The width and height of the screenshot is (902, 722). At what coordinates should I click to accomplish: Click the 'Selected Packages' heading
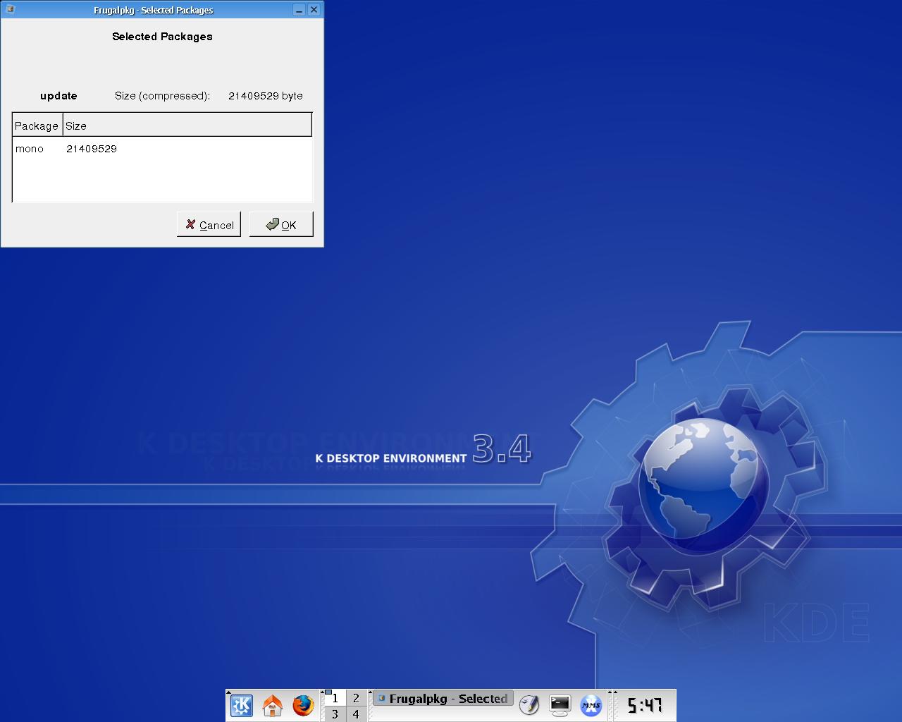[x=162, y=37]
